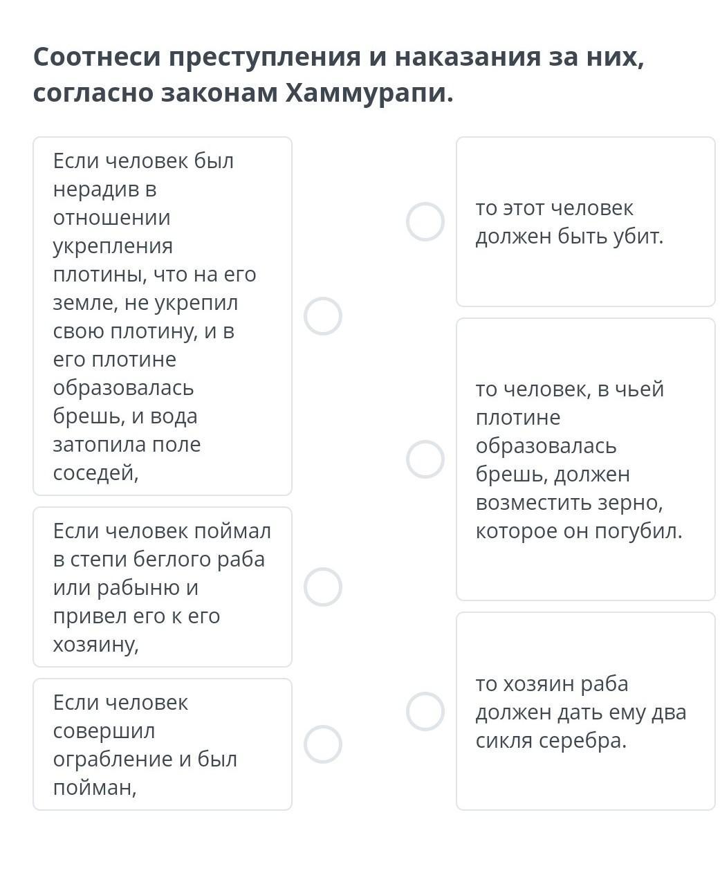Click the card 'Если человек совершил ограбление и был пойман'
The image size is (720, 882).
click(x=163, y=744)
